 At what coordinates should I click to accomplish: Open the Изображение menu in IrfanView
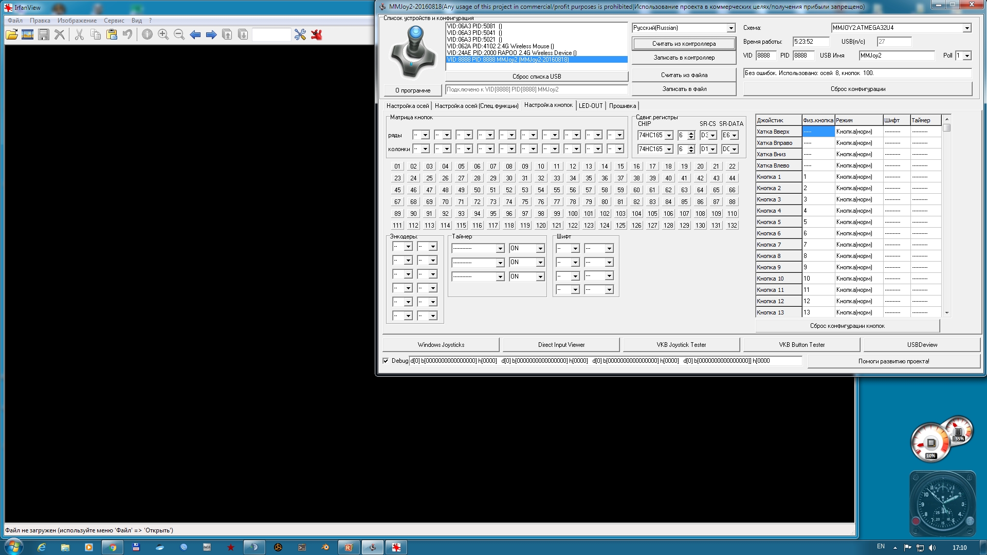pos(77,21)
